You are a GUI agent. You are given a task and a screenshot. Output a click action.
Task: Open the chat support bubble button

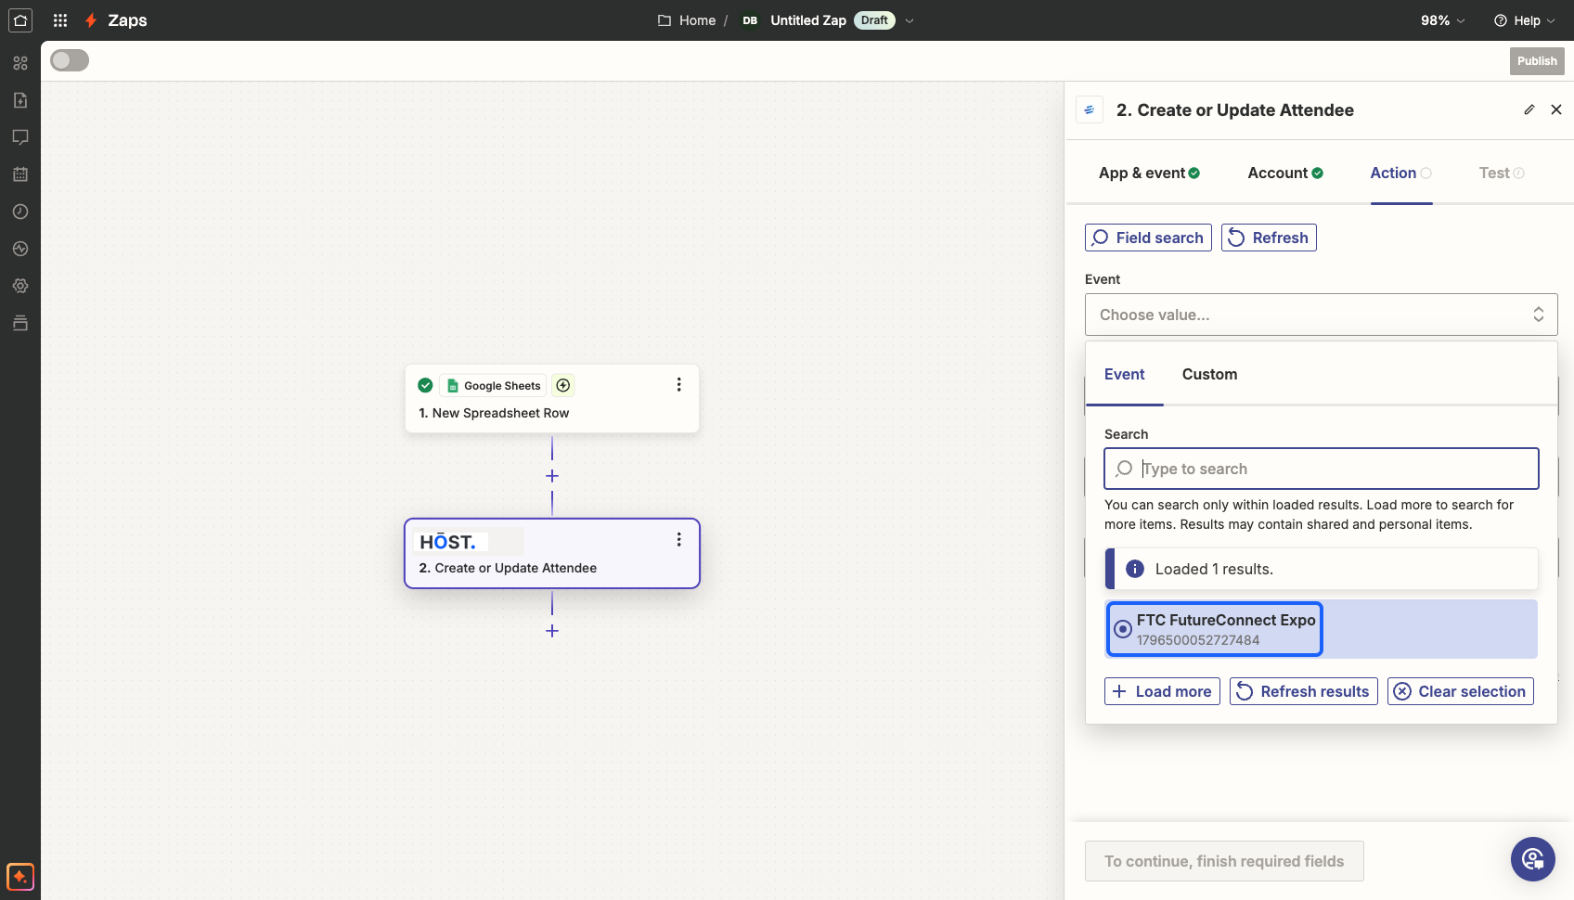click(1533, 859)
